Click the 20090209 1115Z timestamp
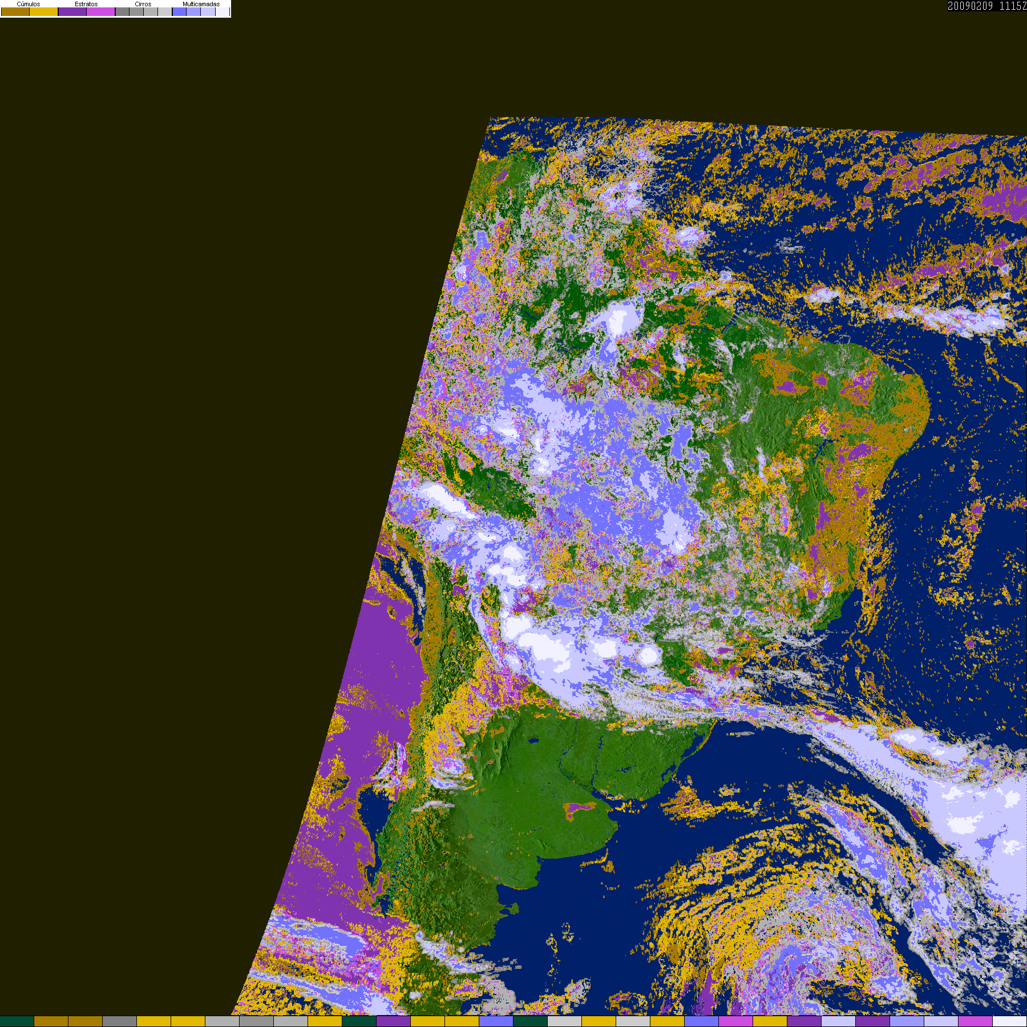 point(987,6)
